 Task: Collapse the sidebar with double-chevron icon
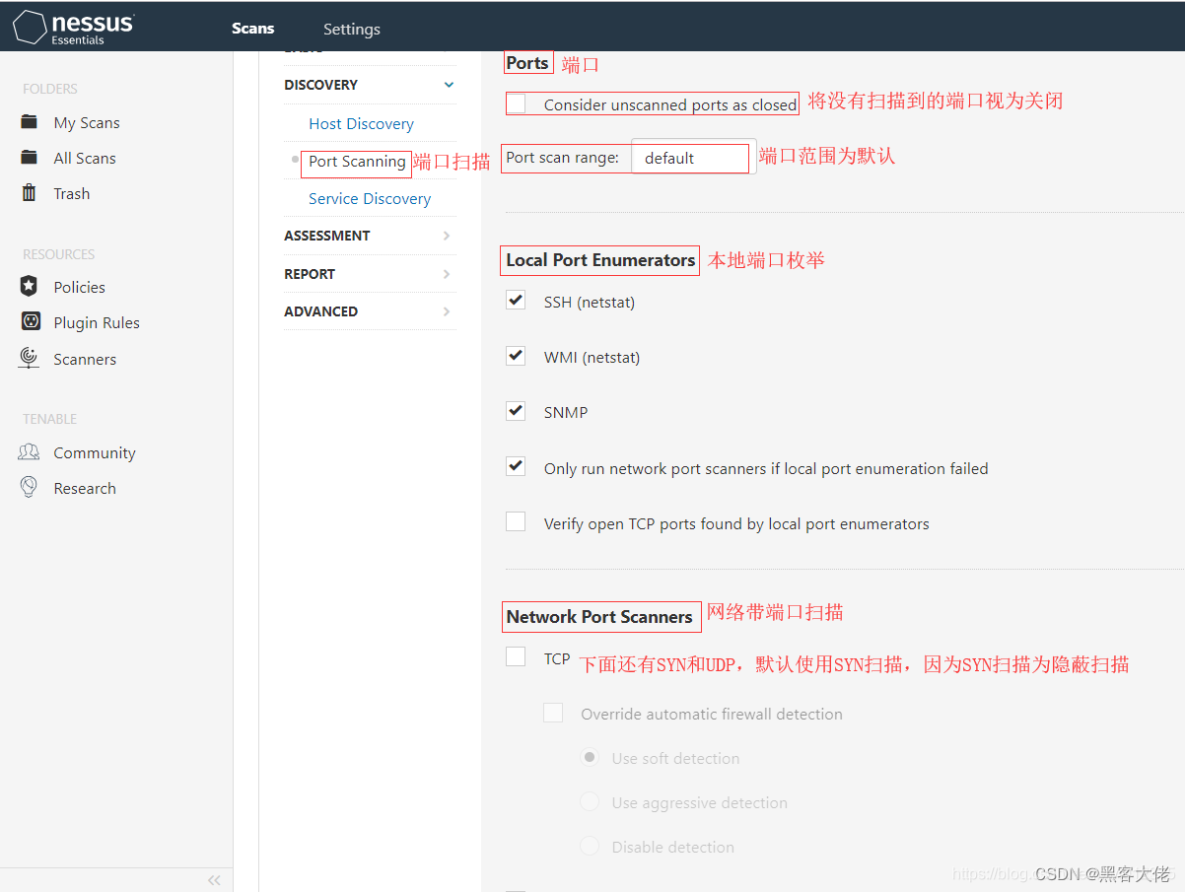pyautogui.click(x=214, y=880)
